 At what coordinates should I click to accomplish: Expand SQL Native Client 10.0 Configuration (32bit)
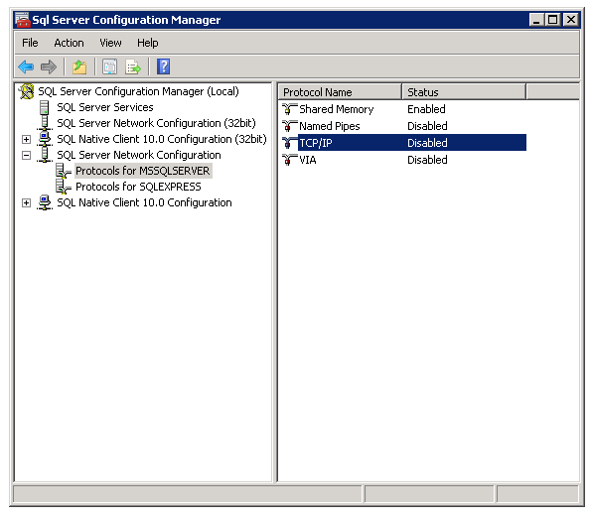coord(26,139)
